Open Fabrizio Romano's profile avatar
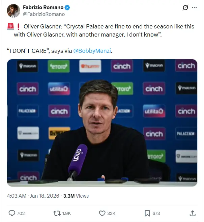Screen dimensions: 204x222 13,11
